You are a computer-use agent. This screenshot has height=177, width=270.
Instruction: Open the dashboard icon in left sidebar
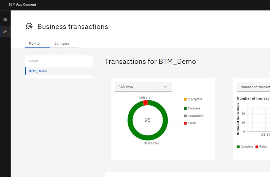tap(5, 20)
